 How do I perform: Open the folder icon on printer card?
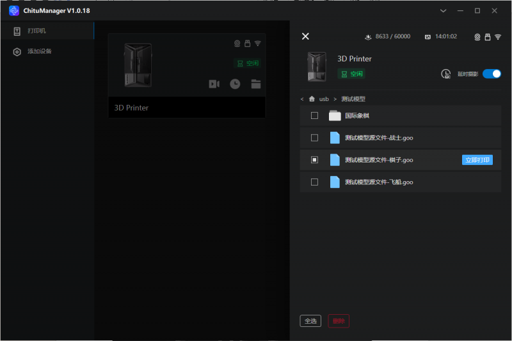(256, 84)
